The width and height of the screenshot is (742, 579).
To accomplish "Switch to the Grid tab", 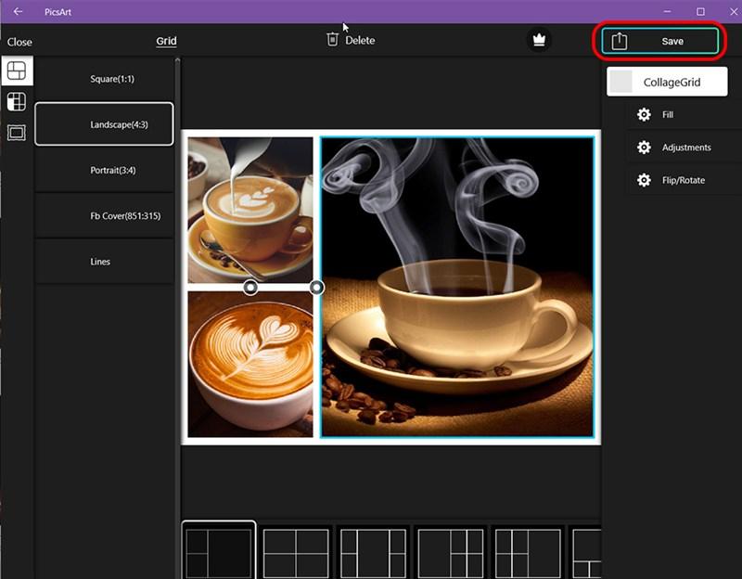I will pyautogui.click(x=165, y=41).
